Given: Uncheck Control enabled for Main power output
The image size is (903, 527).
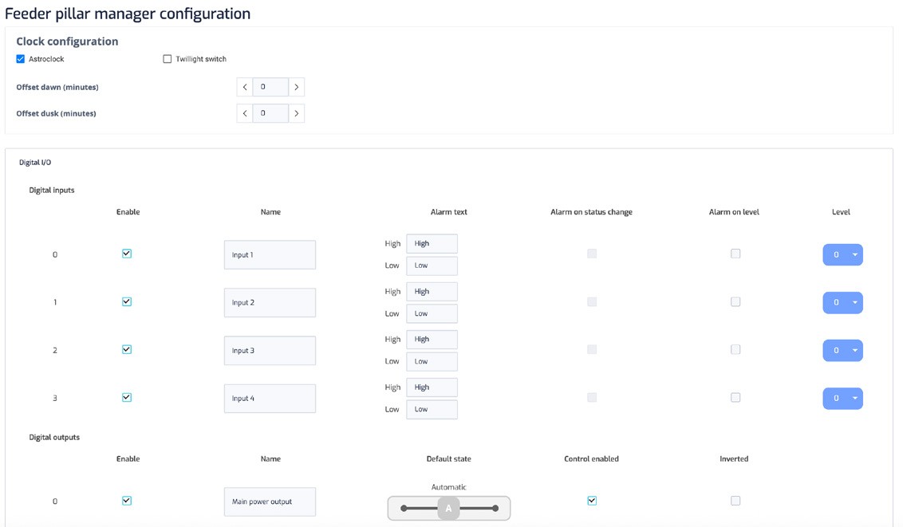Looking at the screenshot, I should [x=592, y=501].
